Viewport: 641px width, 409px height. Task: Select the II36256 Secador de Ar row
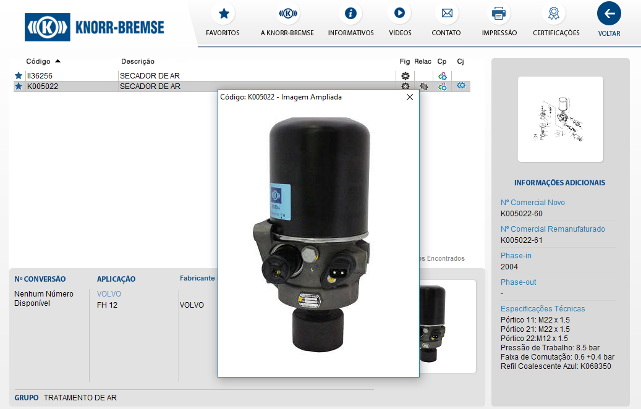[185, 76]
